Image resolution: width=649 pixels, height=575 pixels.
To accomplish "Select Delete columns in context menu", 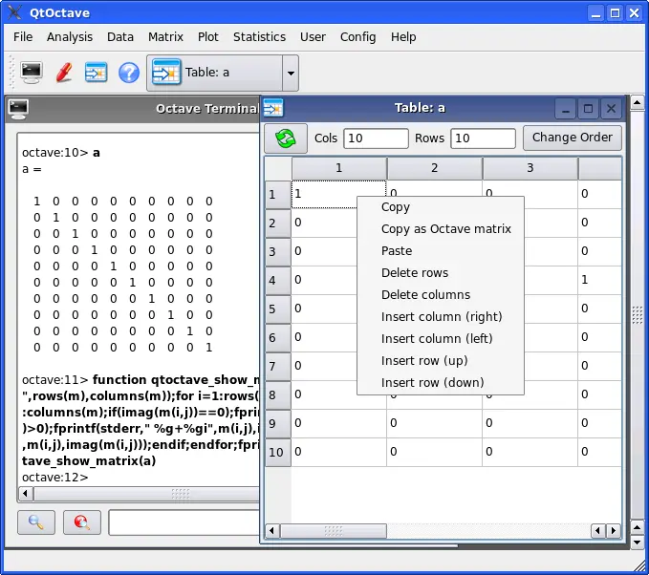I will (x=441, y=295).
